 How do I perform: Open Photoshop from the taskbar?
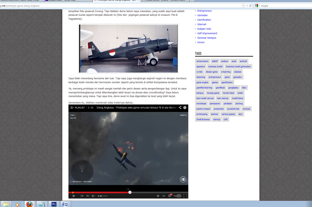[x=54, y=204]
